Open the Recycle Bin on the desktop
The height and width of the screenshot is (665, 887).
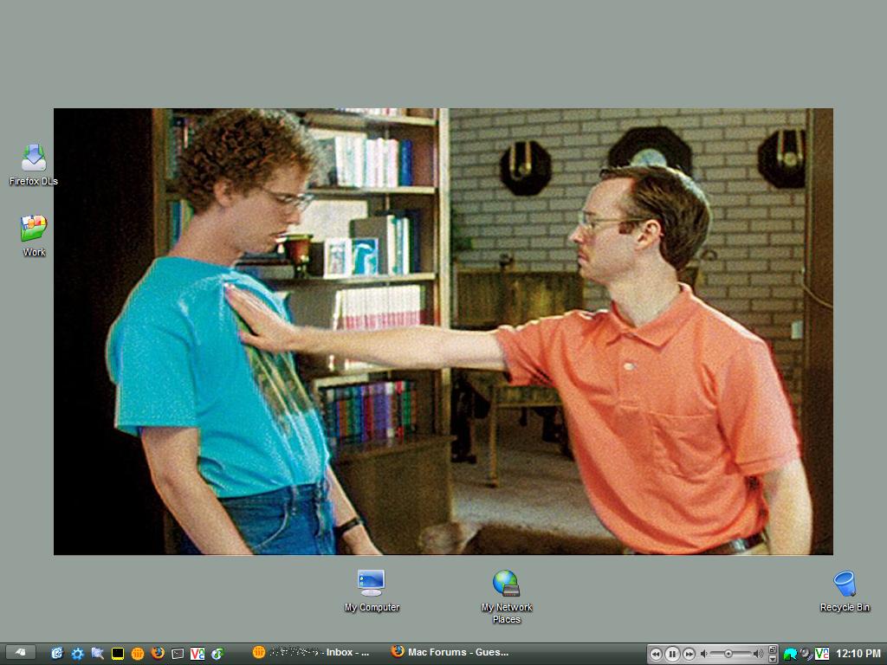[845, 591]
